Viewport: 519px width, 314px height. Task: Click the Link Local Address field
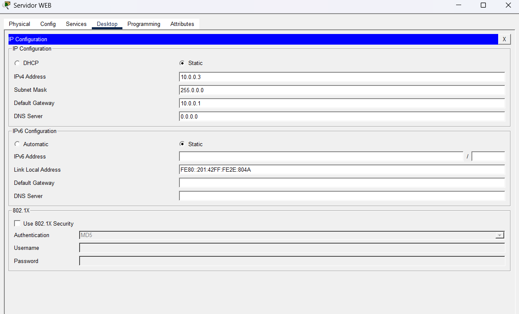click(342, 170)
